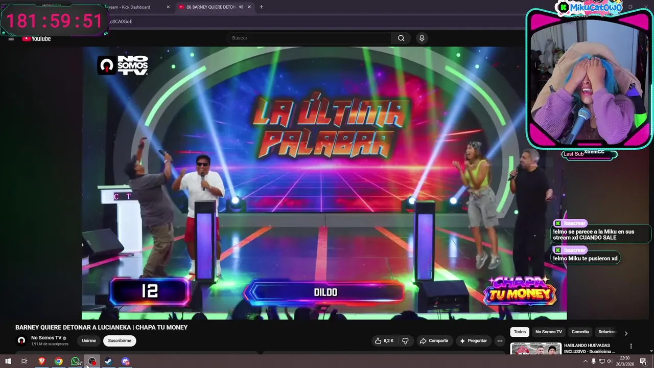Expand the system tray hidden icons arrow
The image size is (654, 368).
pos(585,361)
